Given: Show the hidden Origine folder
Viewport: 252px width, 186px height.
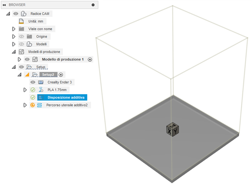Looking at the screenshot, I should coord(21,36).
